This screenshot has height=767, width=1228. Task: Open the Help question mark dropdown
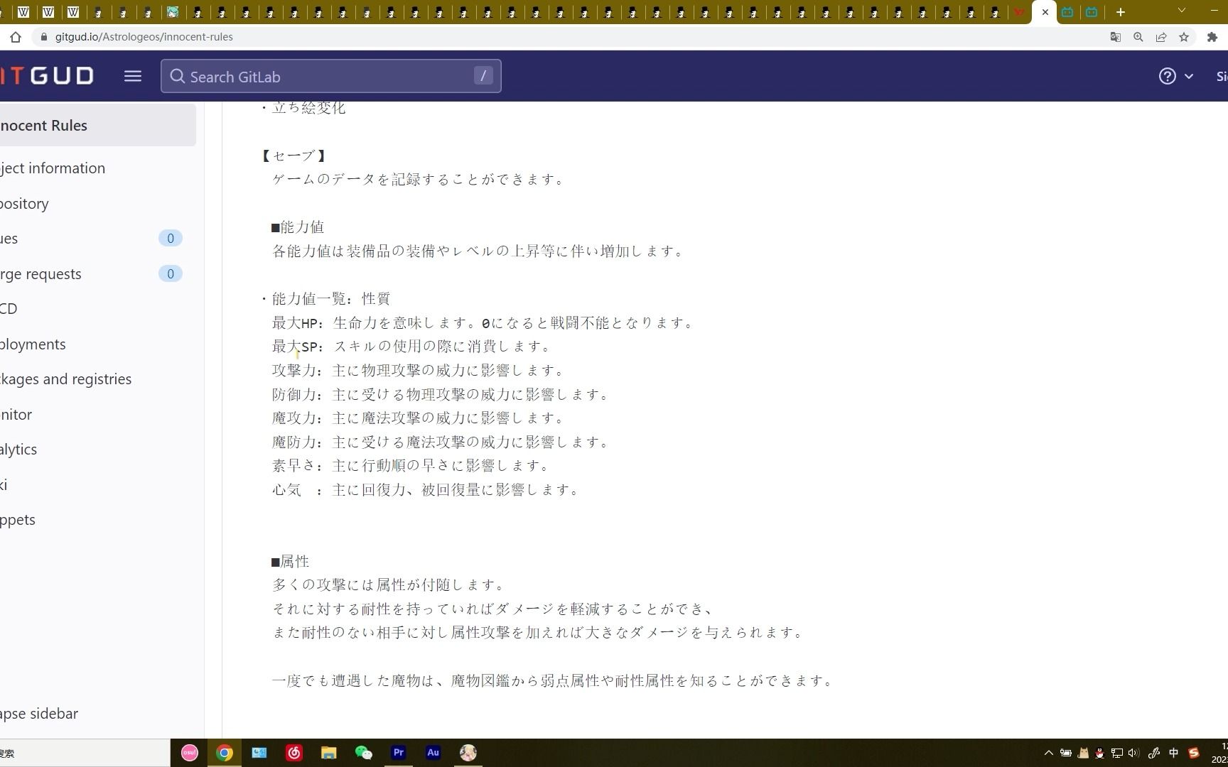tap(1175, 76)
